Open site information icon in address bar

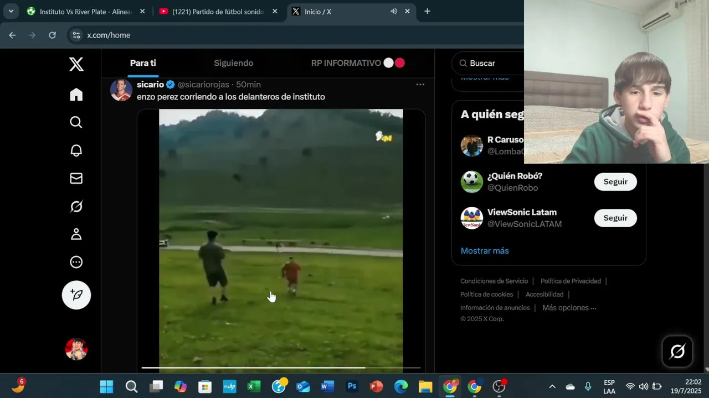[x=76, y=35]
